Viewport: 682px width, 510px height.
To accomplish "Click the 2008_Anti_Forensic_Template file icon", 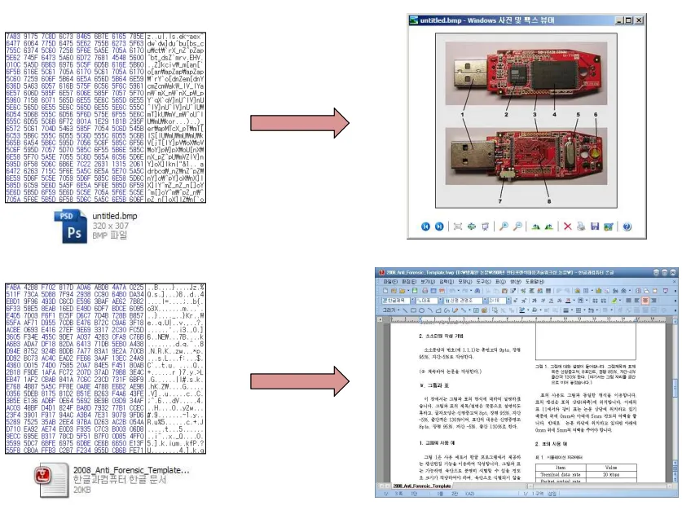I will pos(51,480).
